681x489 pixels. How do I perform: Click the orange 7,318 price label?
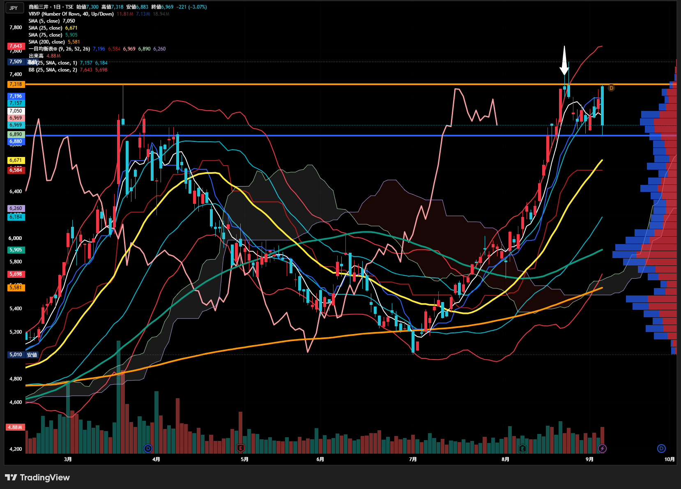pyautogui.click(x=16, y=84)
